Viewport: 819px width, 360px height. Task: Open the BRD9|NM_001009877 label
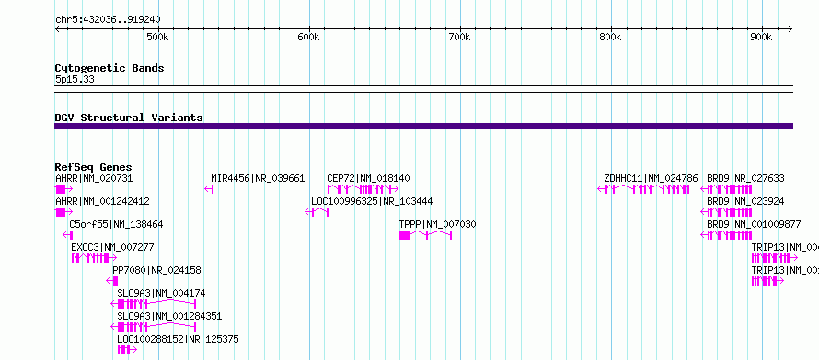click(754, 225)
